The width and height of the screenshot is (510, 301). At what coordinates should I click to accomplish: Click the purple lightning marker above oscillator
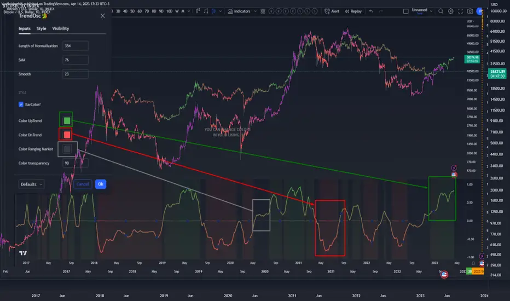454,168
